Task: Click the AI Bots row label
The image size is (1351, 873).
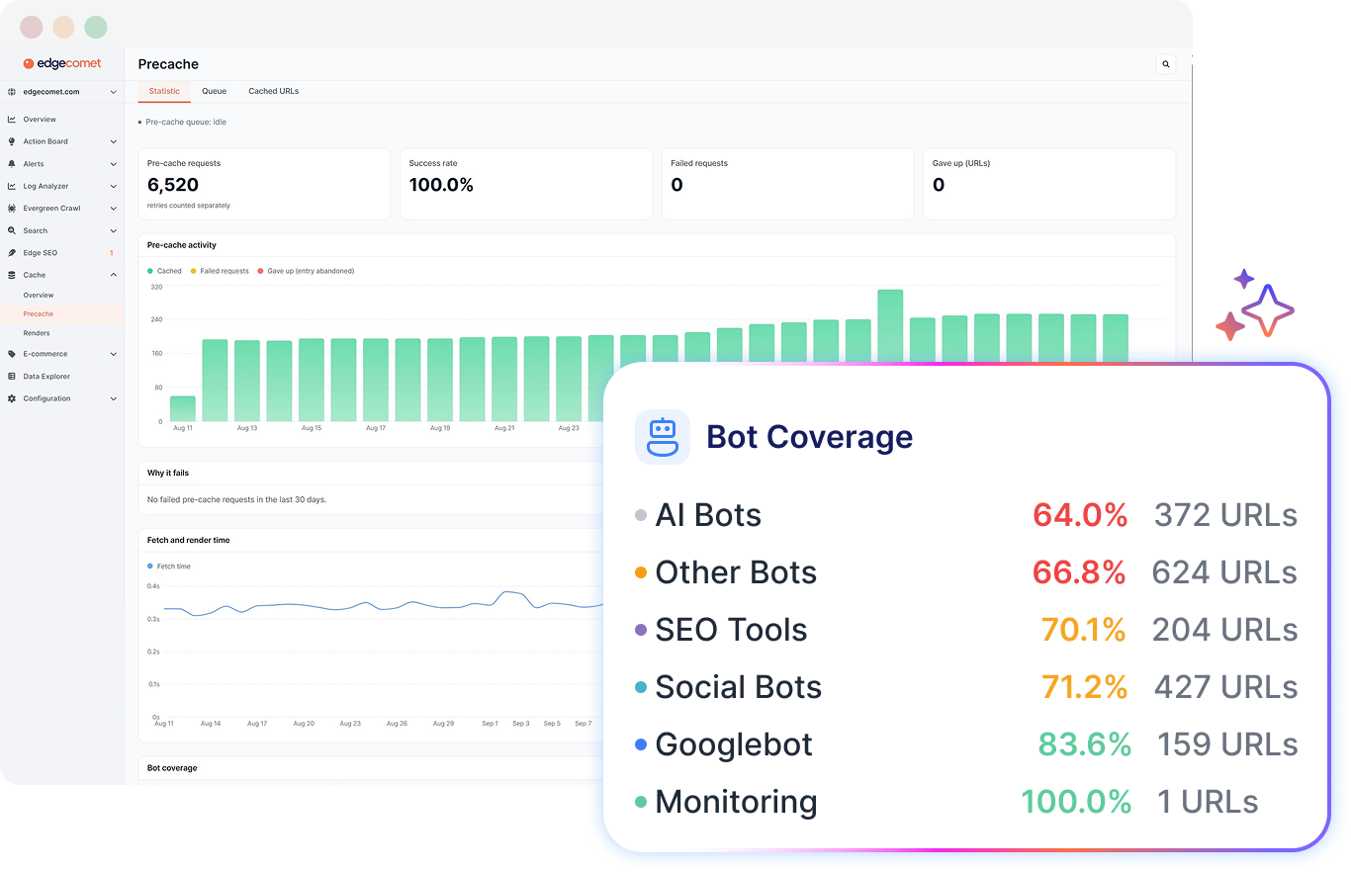Action: 708,515
